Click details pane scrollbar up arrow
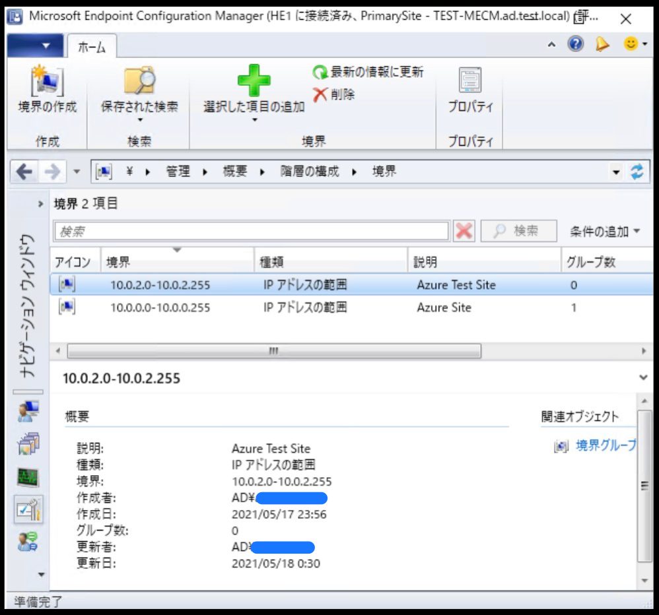The height and width of the screenshot is (615, 659). (x=644, y=401)
